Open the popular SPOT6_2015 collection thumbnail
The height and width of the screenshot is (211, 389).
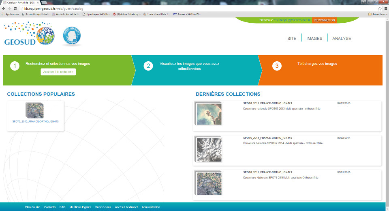[x=35, y=111]
